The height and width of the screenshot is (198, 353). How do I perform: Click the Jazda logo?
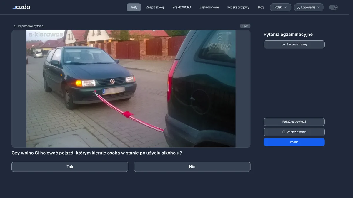click(x=21, y=7)
